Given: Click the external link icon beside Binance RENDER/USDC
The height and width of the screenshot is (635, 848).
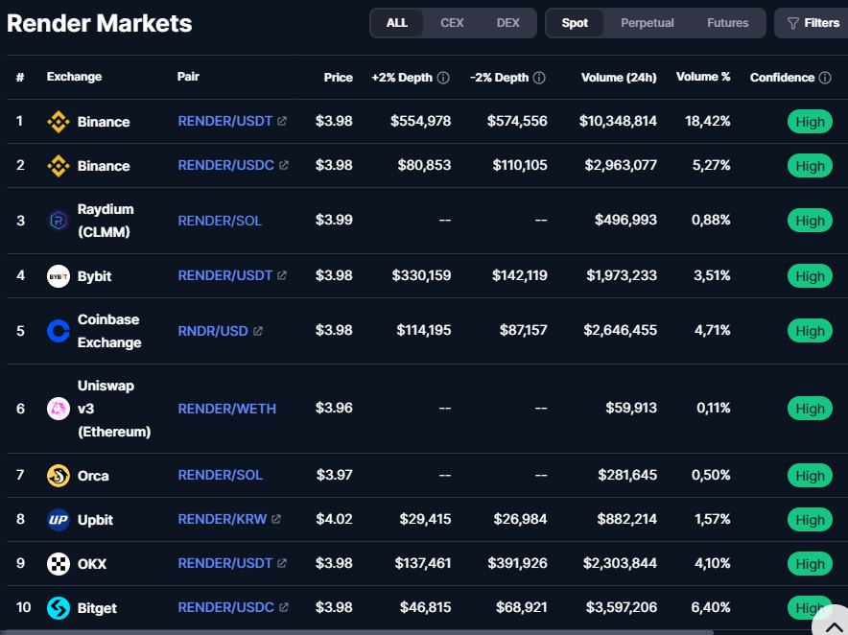Looking at the screenshot, I should [283, 165].
